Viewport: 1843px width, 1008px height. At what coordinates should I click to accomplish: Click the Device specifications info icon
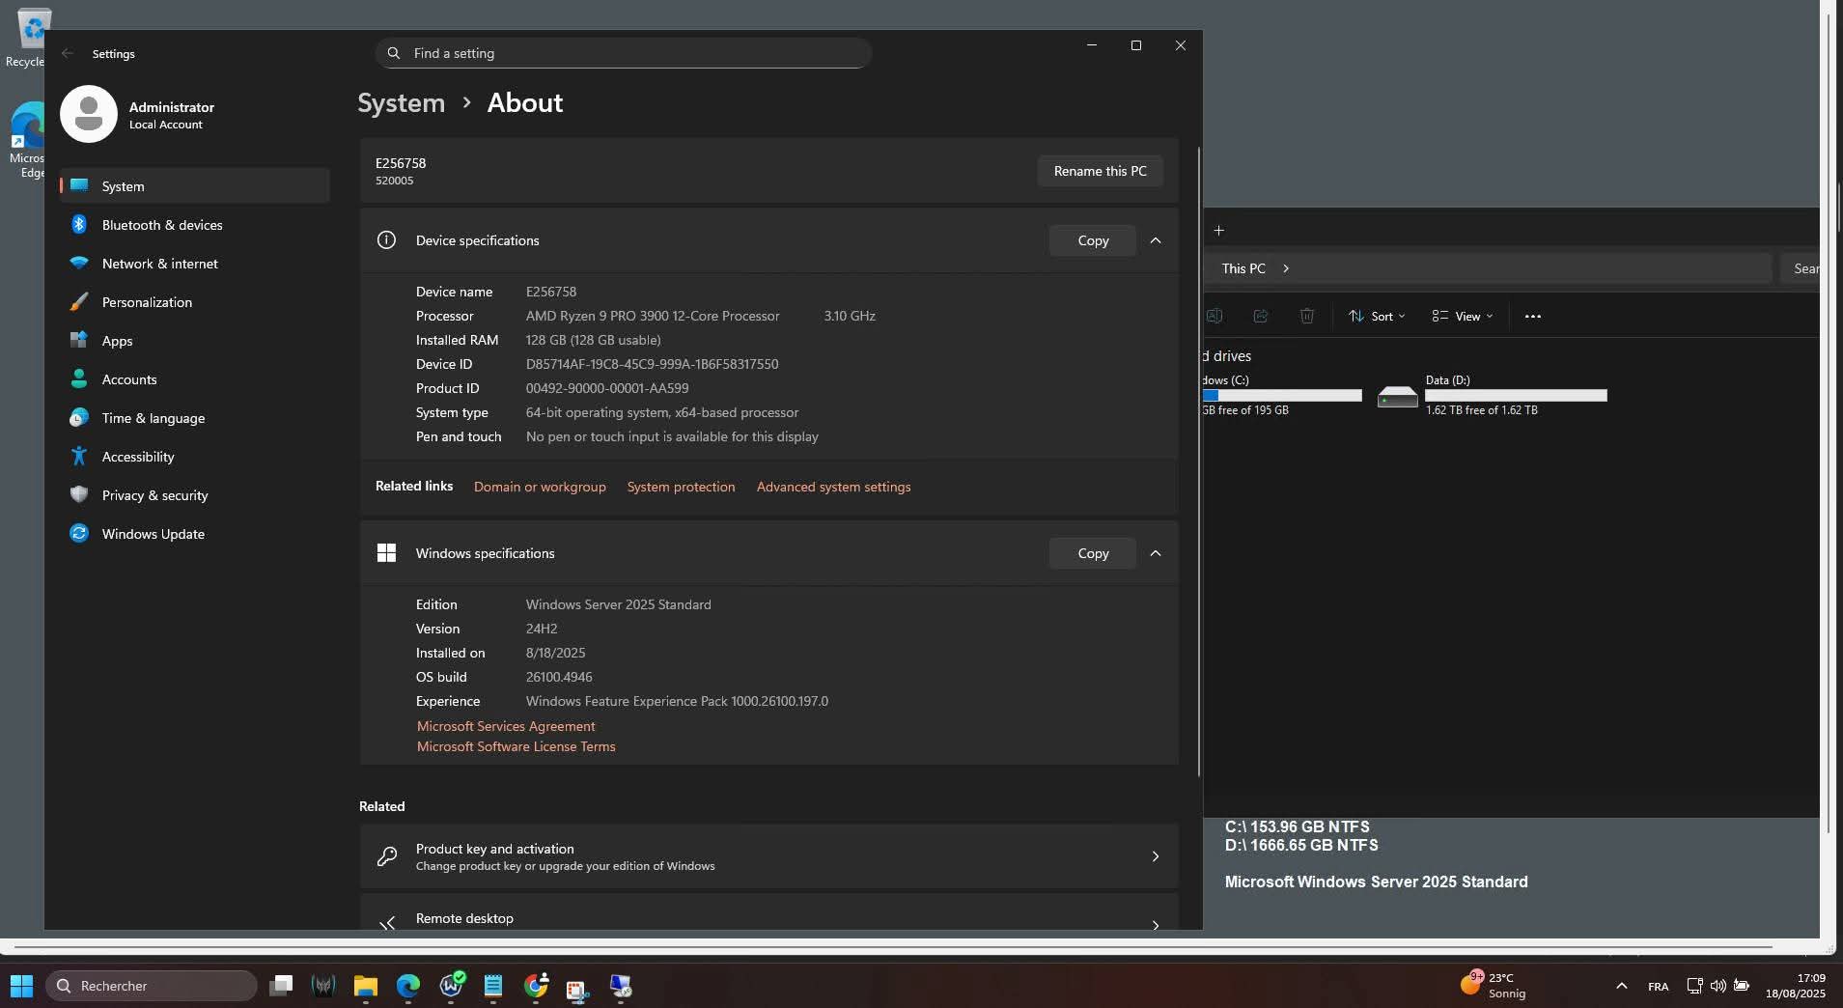(386, 240)
